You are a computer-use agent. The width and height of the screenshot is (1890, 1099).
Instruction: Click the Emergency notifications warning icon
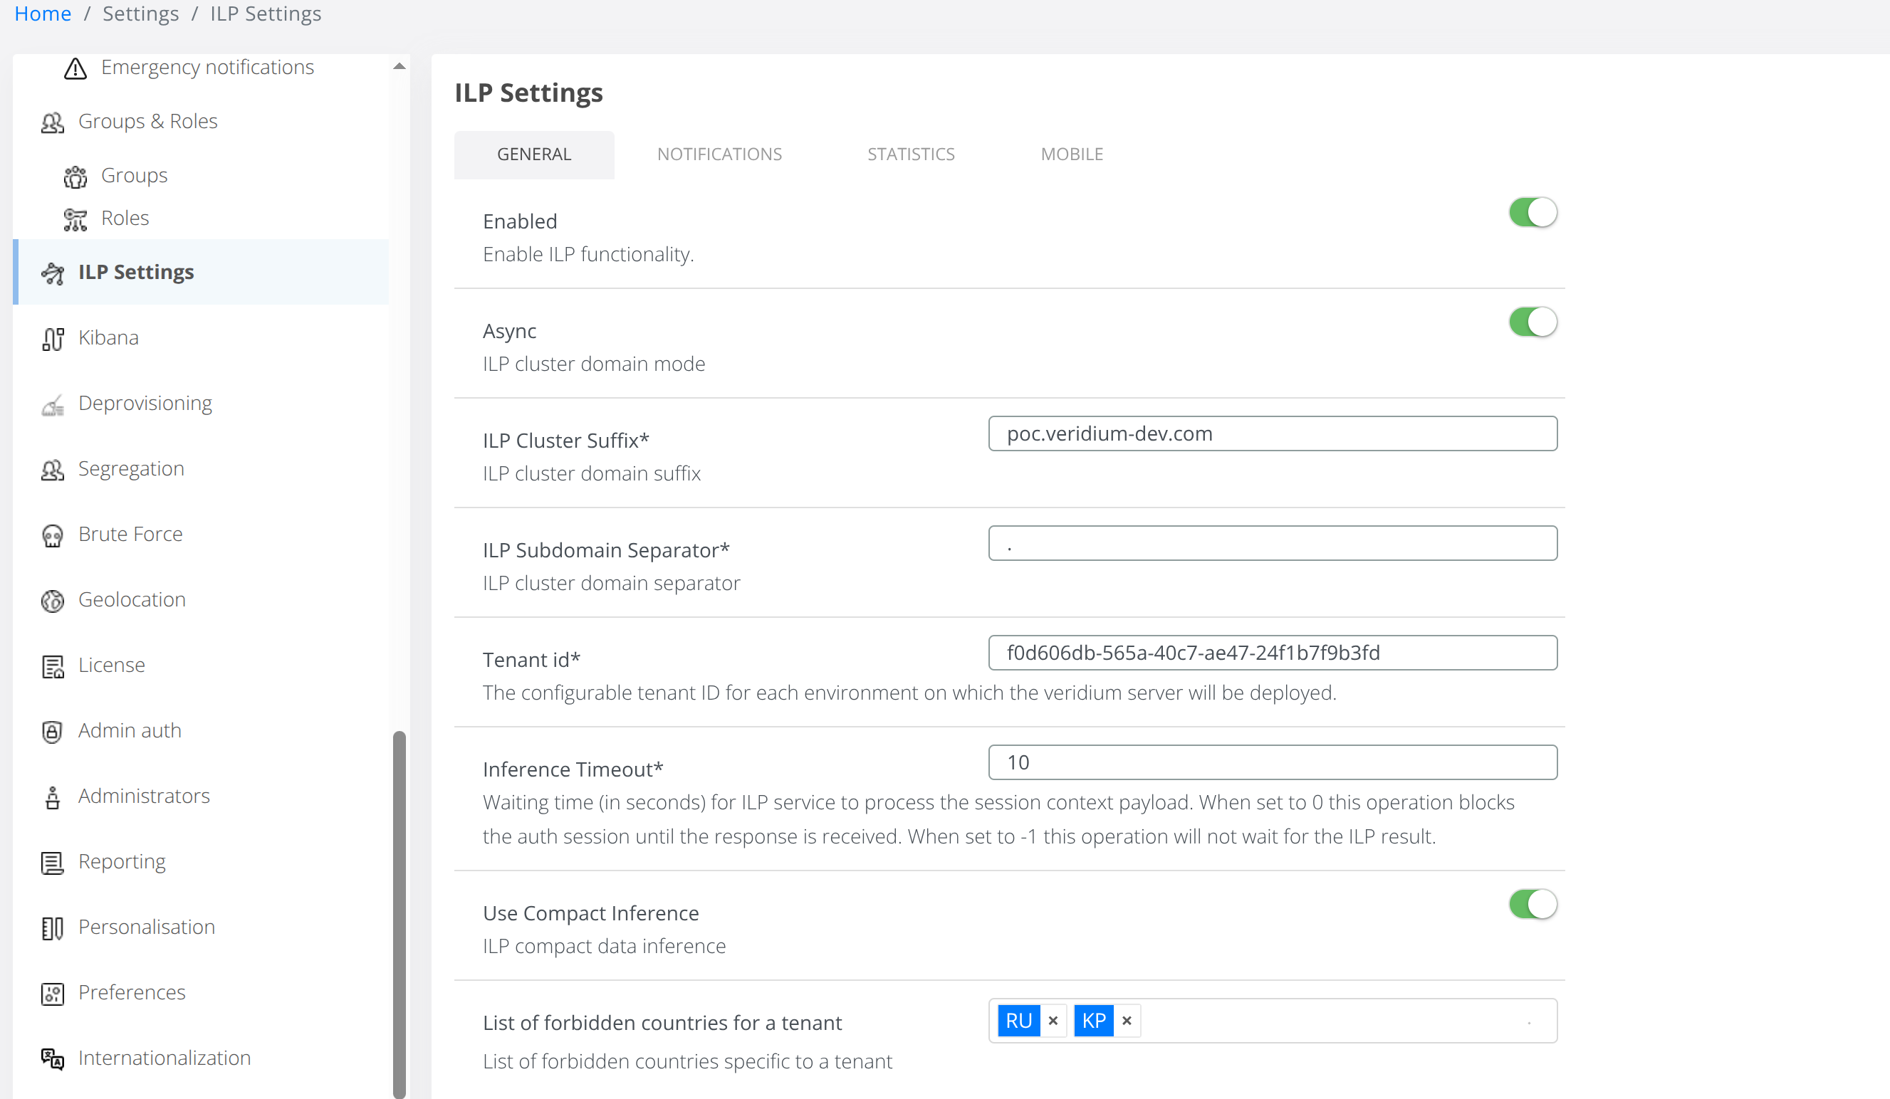[x=75, y=68]
